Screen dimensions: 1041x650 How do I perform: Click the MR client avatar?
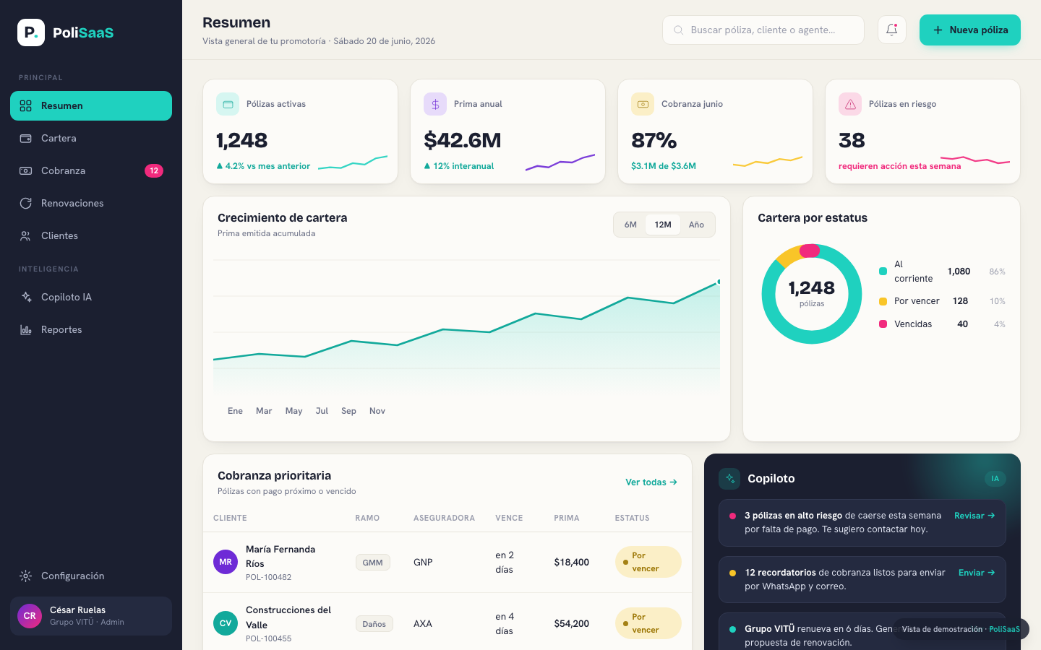point(226,562)
